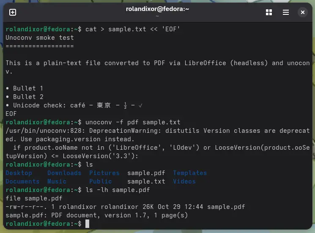The width and height of the screenshot is (315, 233).
Task: Click the Desktop directory in ls output
Action: coord(19,173)
